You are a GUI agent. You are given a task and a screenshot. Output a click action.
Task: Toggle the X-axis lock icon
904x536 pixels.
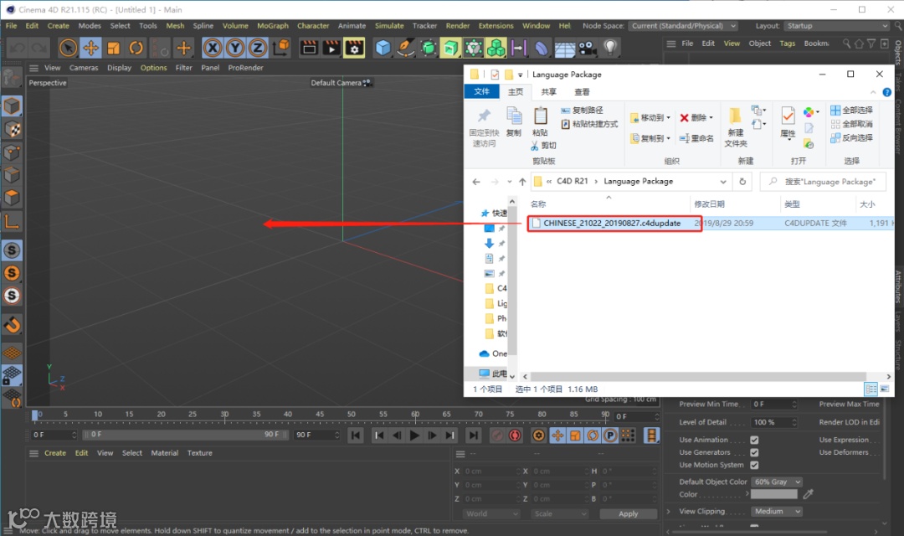[213, 48]
